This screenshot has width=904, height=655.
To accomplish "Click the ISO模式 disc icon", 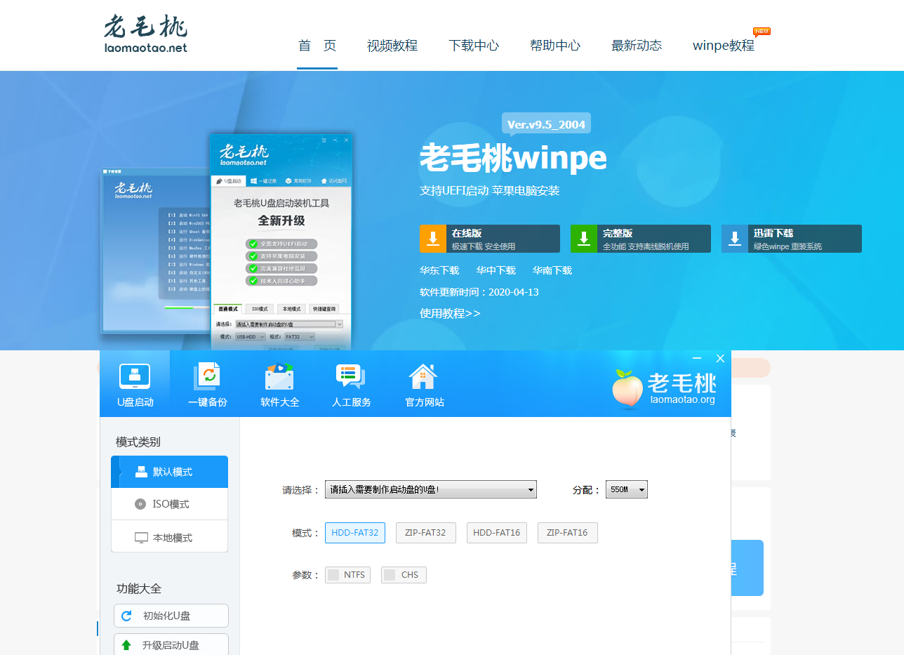I will tap(140, 504).
